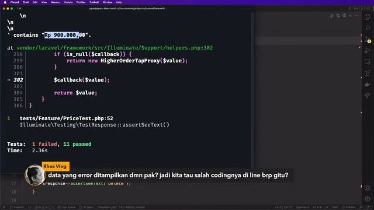374x210 pixels.
Task: Toggle VS Code secondary sidebar layout icon
Action: (x=362, y=8)
